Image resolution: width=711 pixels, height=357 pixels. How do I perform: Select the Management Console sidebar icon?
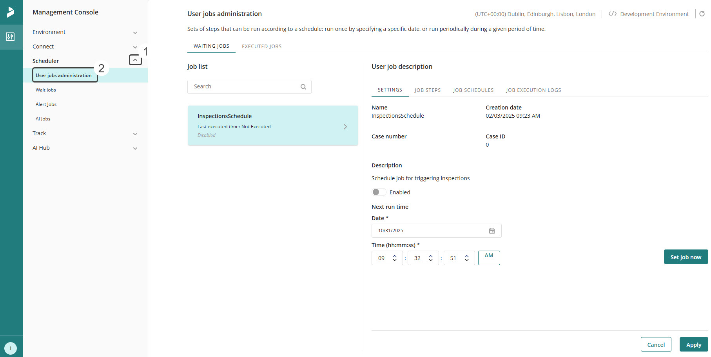coord(11,37)
